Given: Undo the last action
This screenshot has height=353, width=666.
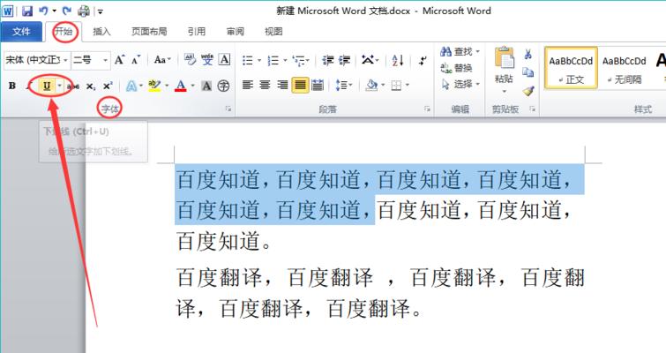Looking at the screenshot, I should 43,11.
